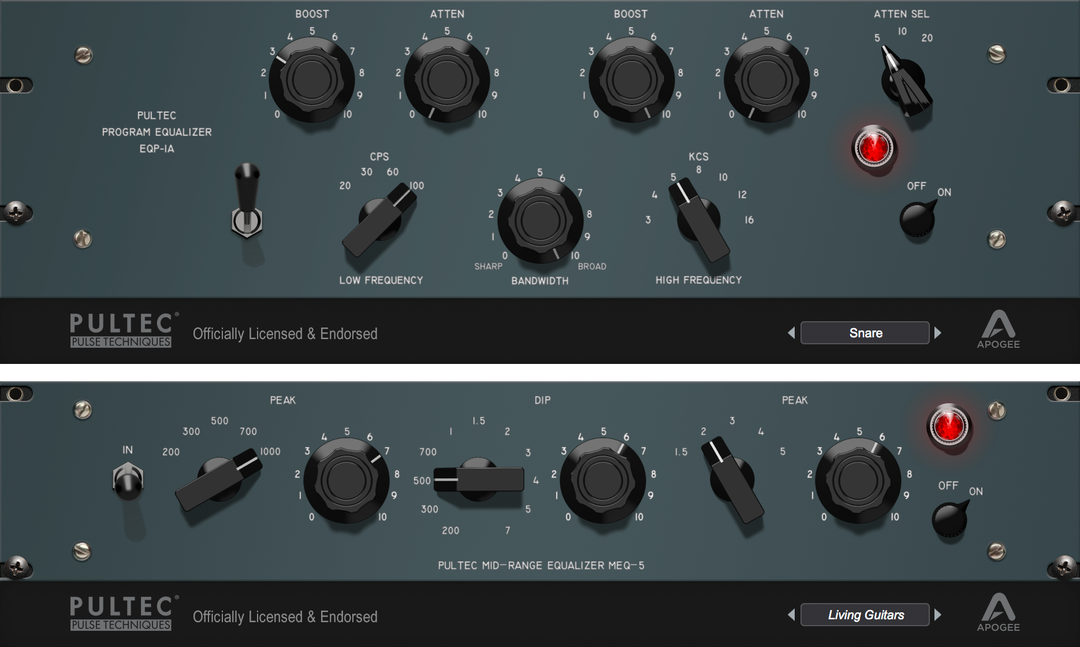Viewport: 1080px width, 647px height.
Task: Go to next preset after Snare
Action: tap(938, 333)
